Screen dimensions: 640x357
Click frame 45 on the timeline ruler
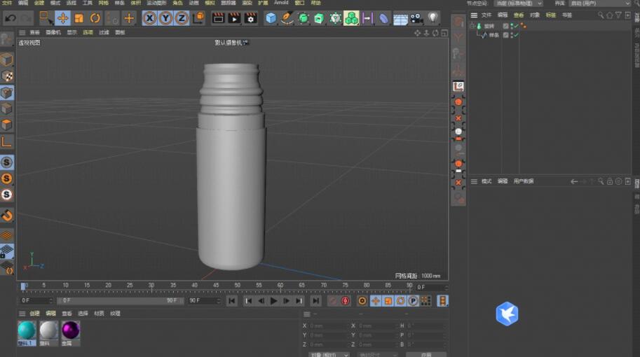217,286
